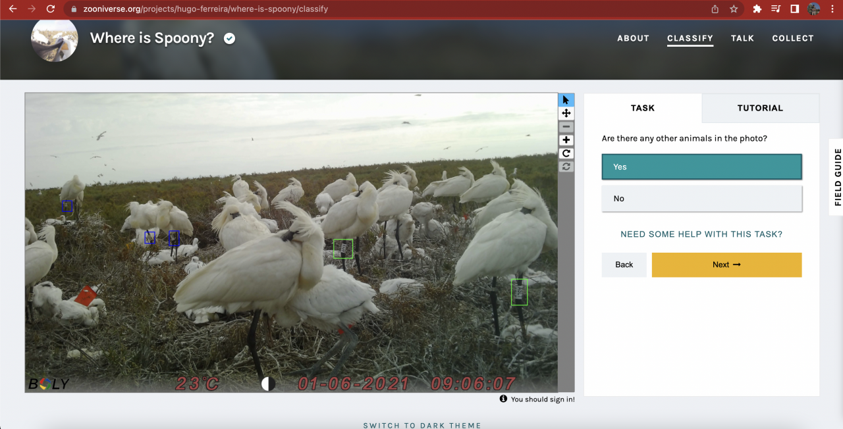843x429 pixels.
Task: Click the question about other animals
Action: 684,139
